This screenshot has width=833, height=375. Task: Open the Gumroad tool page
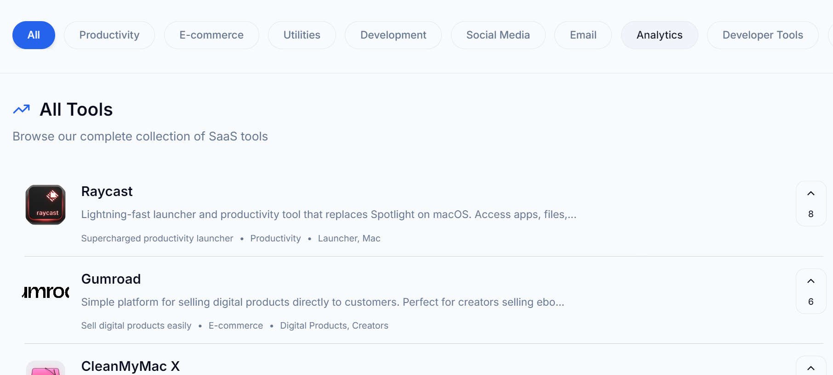(x=111, y=279)
